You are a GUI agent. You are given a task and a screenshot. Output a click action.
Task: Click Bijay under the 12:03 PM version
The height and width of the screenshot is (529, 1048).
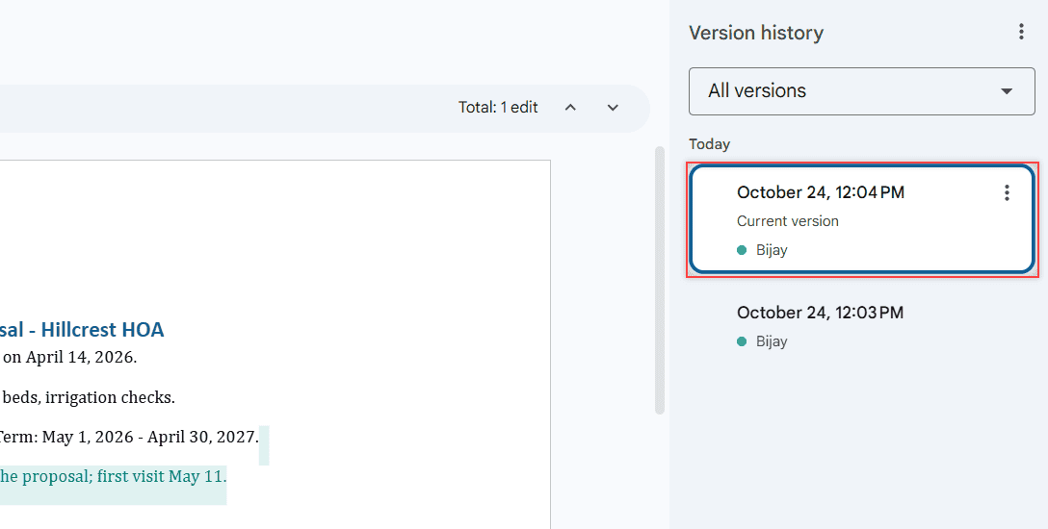(772, 341)
